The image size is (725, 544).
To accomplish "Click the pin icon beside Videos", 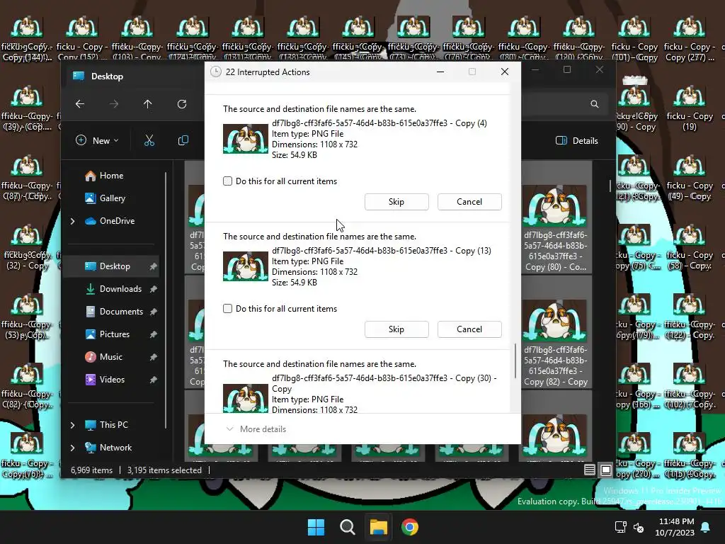I will [153, 380].
